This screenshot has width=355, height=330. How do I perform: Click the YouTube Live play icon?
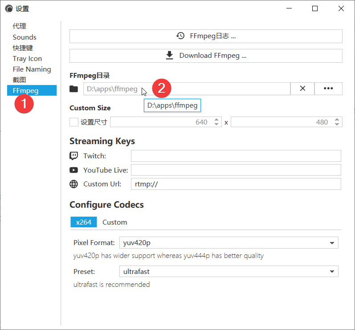coord(74,170)
